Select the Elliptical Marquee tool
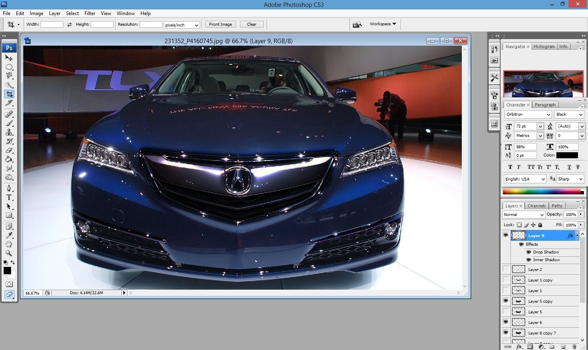 9,67
